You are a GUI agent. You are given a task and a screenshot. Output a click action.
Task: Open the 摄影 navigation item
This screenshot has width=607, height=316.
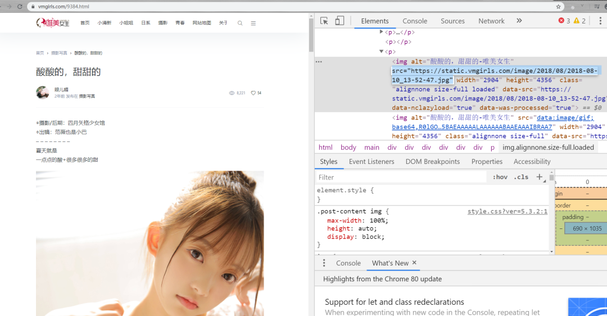162,23
